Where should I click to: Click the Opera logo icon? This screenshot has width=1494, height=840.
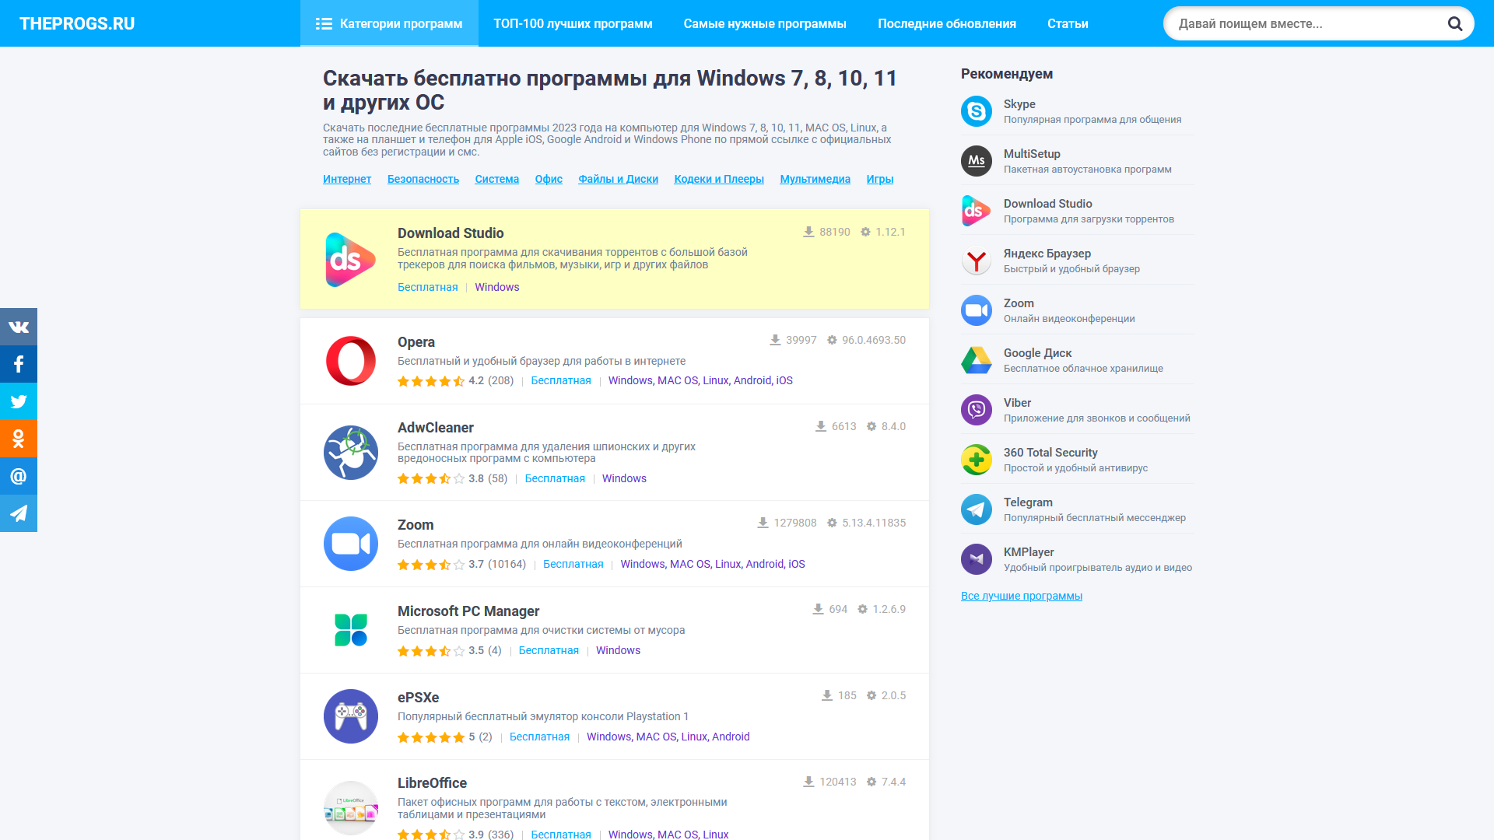[351, 361]
